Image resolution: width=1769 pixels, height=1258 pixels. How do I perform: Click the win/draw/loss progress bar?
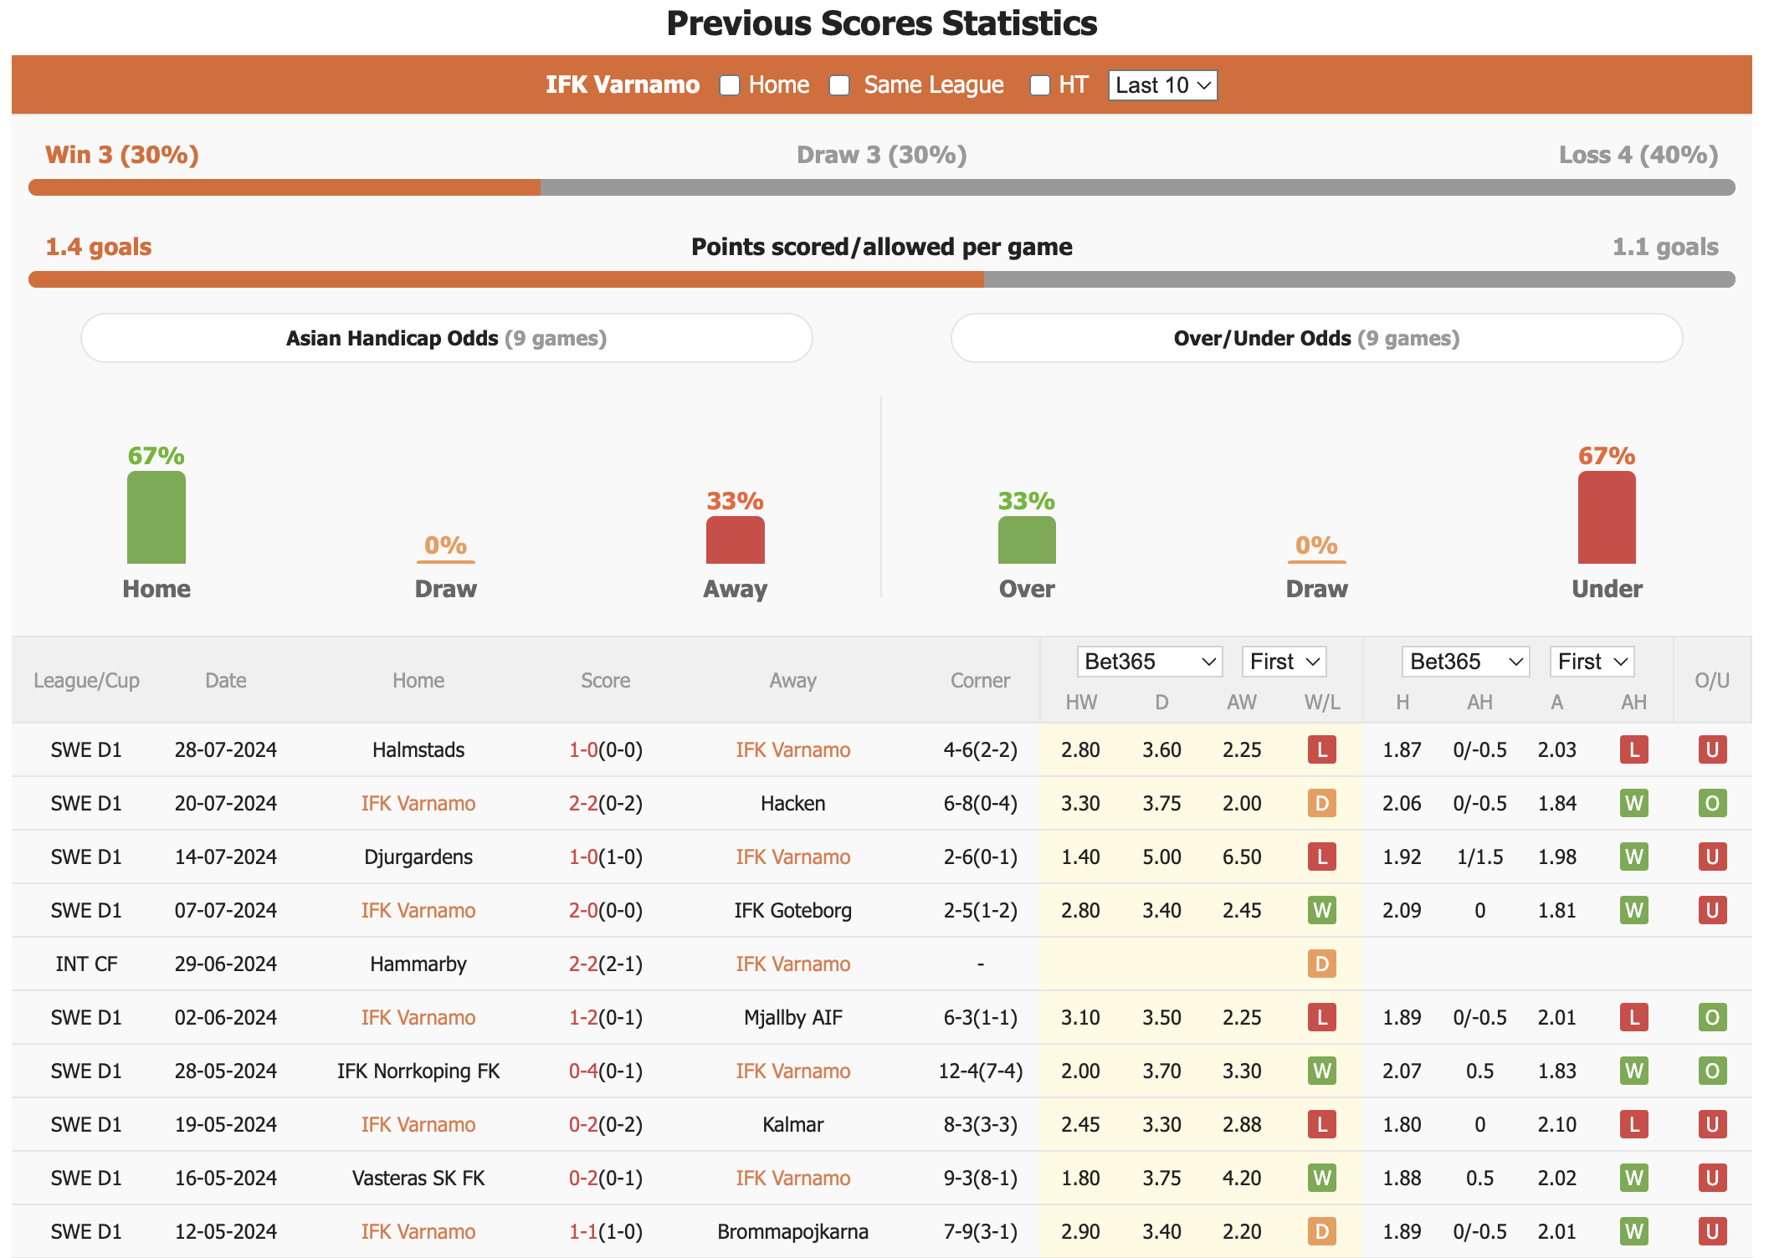point(882,187)
